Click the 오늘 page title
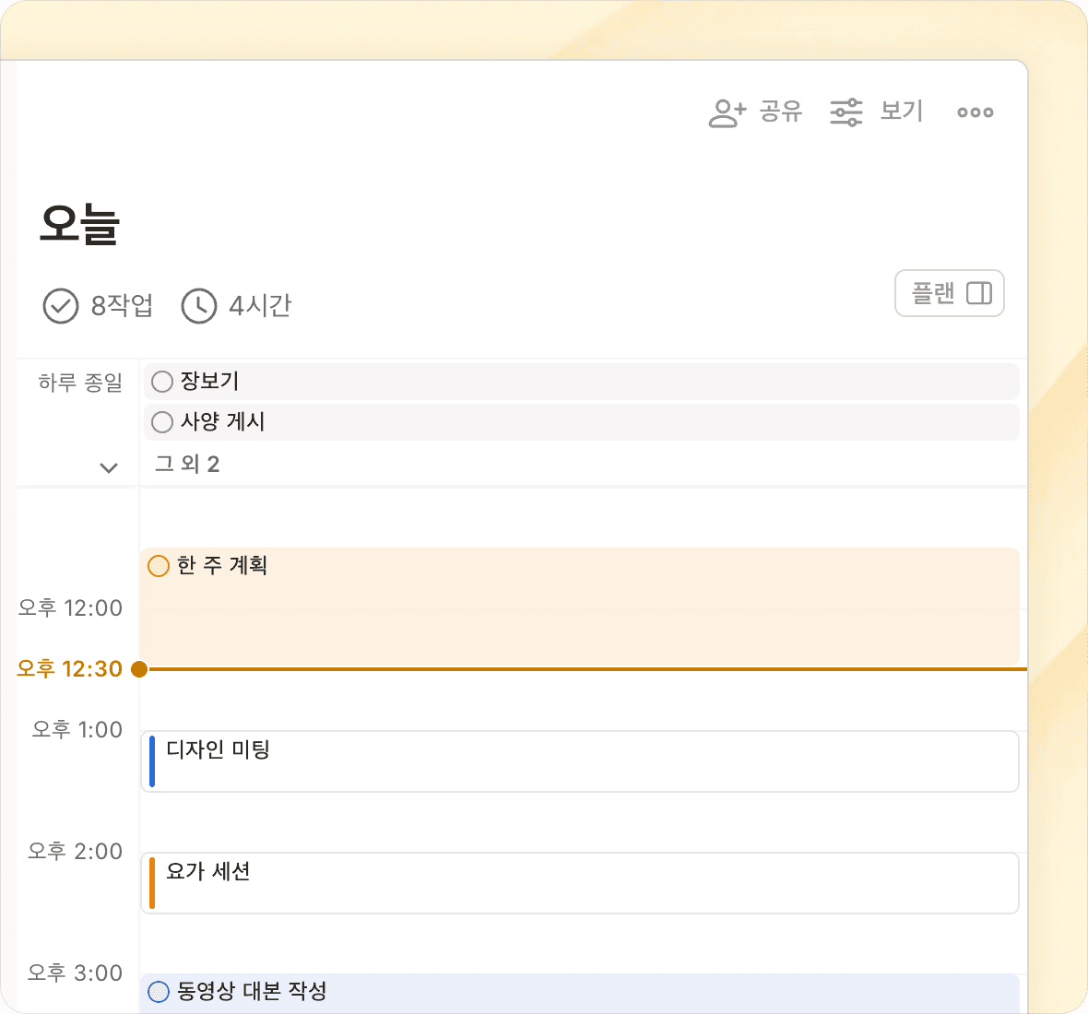The height and width of the screenshot is (1014, 1088). pyautogui.click(x=80, y=224)
